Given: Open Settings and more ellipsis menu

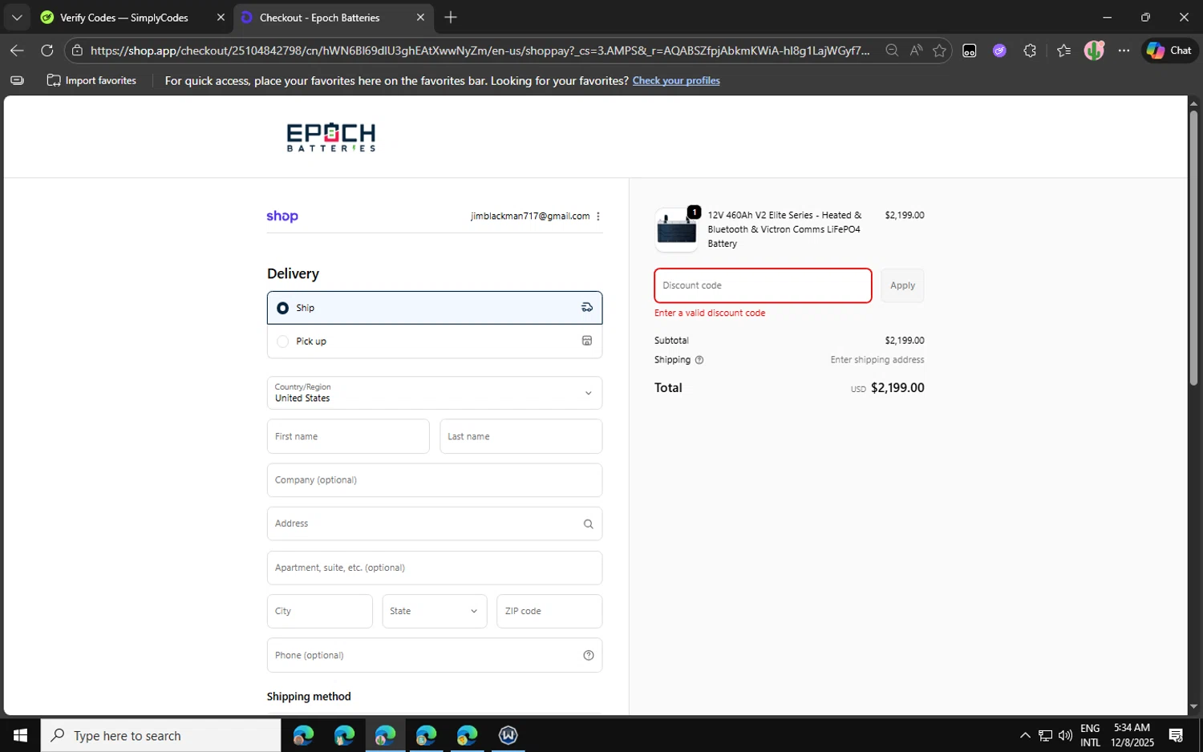Looking at the screenshot, I should (x=1124, y=51).
